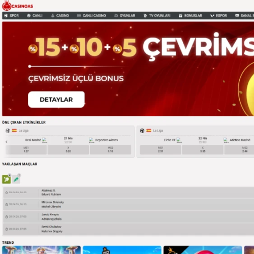Viewport: 254px width, 254px height.
Task: Click the Elche CF team logo
Action: tap(179, 140)
